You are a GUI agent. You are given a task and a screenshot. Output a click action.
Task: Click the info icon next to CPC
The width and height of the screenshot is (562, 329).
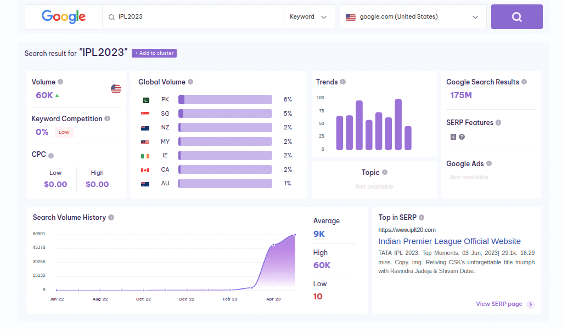51,155
